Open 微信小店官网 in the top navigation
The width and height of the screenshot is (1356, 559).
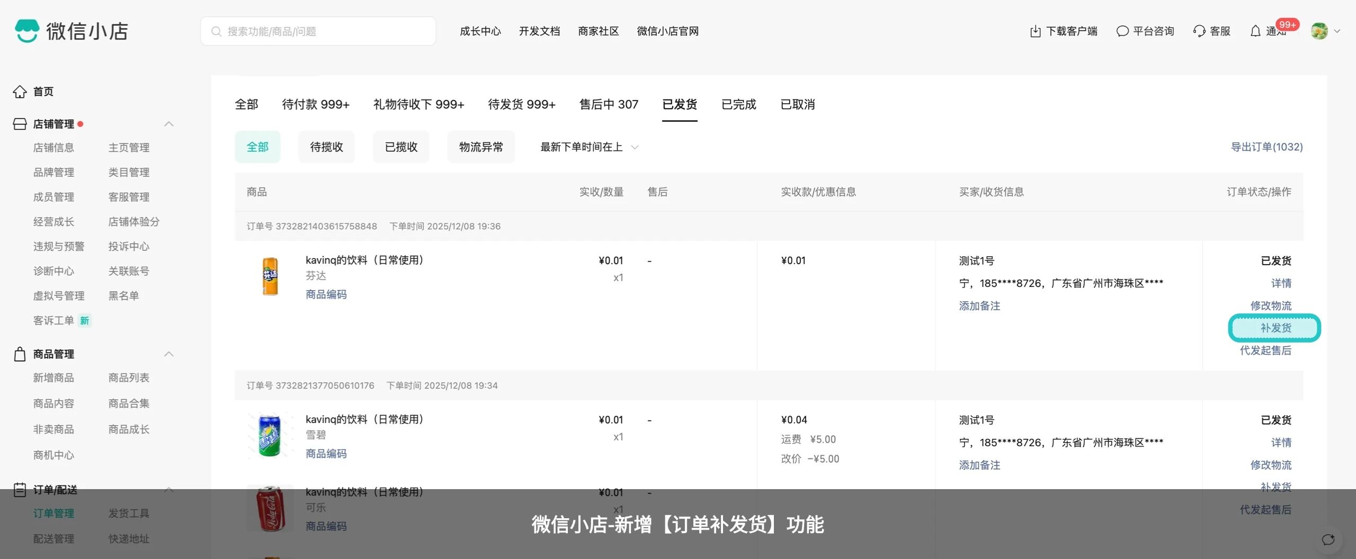coord(667,31)
